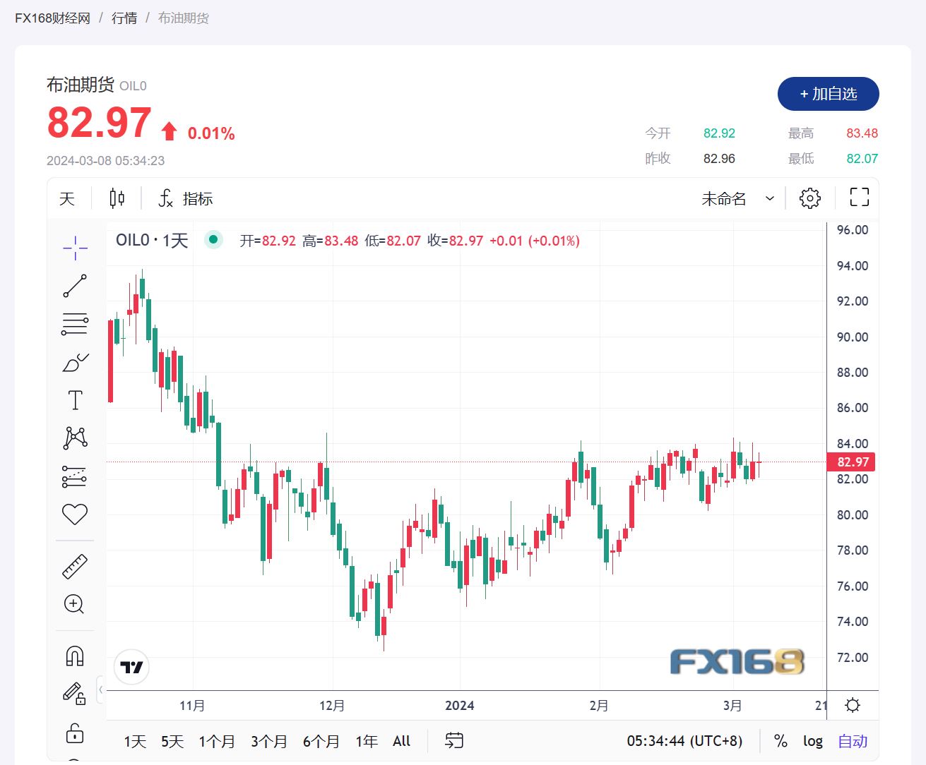This screenshot has height=765, width=926.
Task: Select the brush drawing tool
Action: pyautogui.click(x=75, y=363)
